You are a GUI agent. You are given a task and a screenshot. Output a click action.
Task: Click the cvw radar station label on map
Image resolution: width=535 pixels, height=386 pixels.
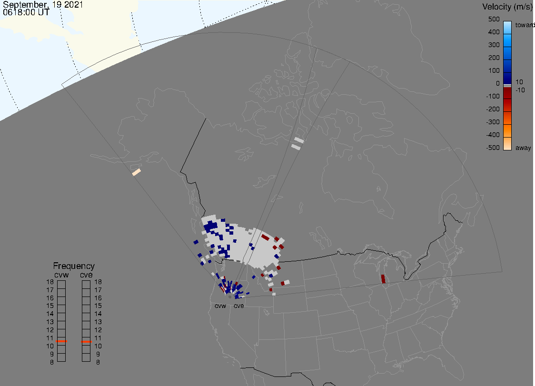point(220,306)
